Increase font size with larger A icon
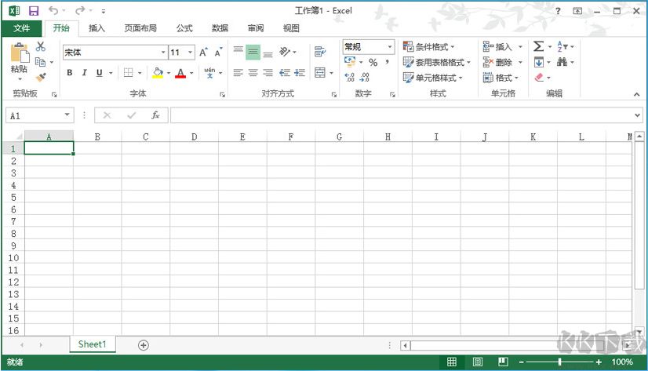 point(203,52)
